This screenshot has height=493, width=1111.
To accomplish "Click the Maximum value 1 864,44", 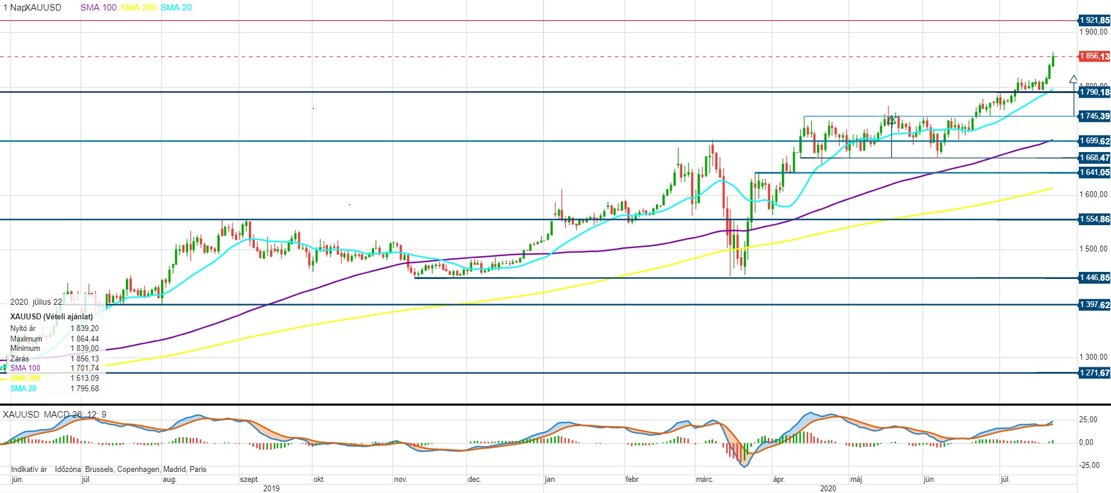I will pos(84,339).
